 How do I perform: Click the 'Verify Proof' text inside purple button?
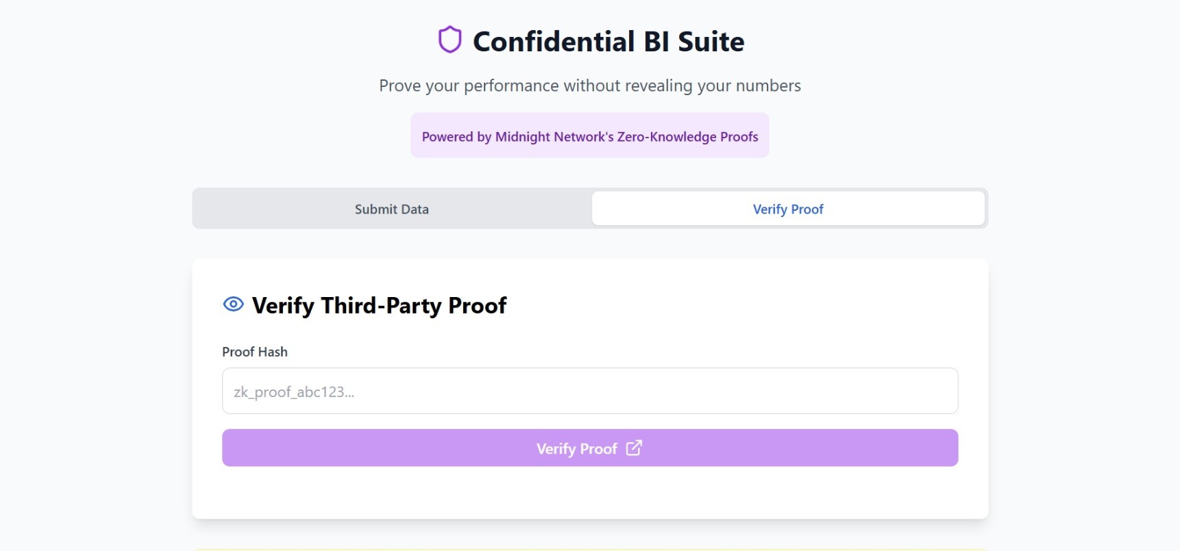pos(576,448)
